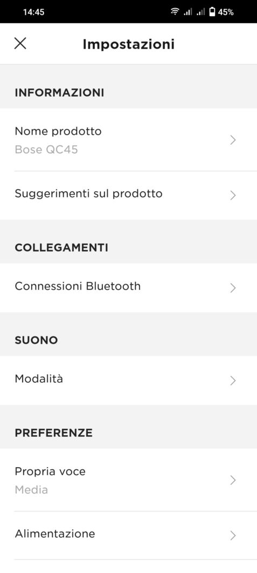257x573 pixels.
Task: Tap the Media value under Propria voce
Action: 31,490
